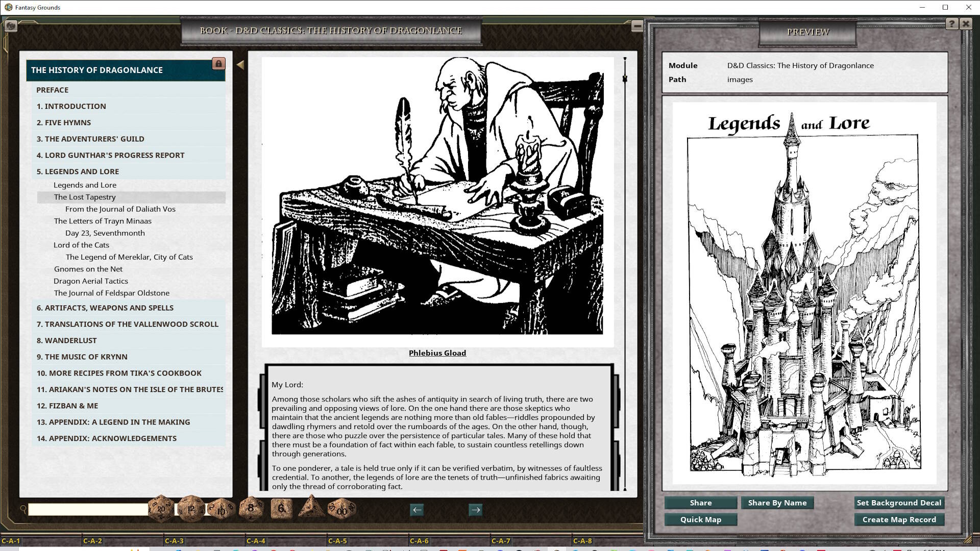Click Create Map Record button
Viewport: 980px width, 551px height.
tap(899, 519)
